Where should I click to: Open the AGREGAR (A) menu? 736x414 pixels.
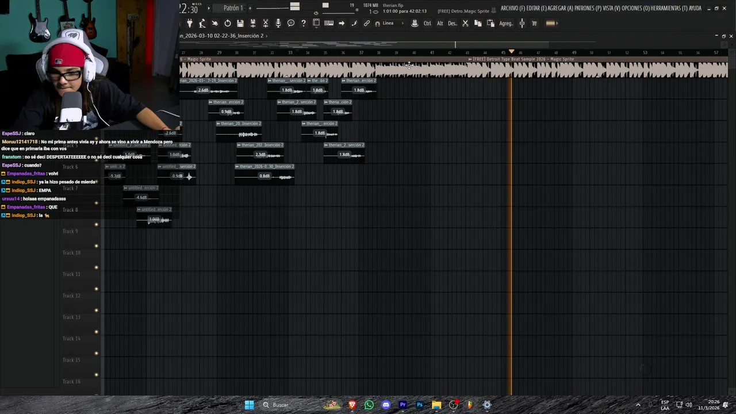561,8
